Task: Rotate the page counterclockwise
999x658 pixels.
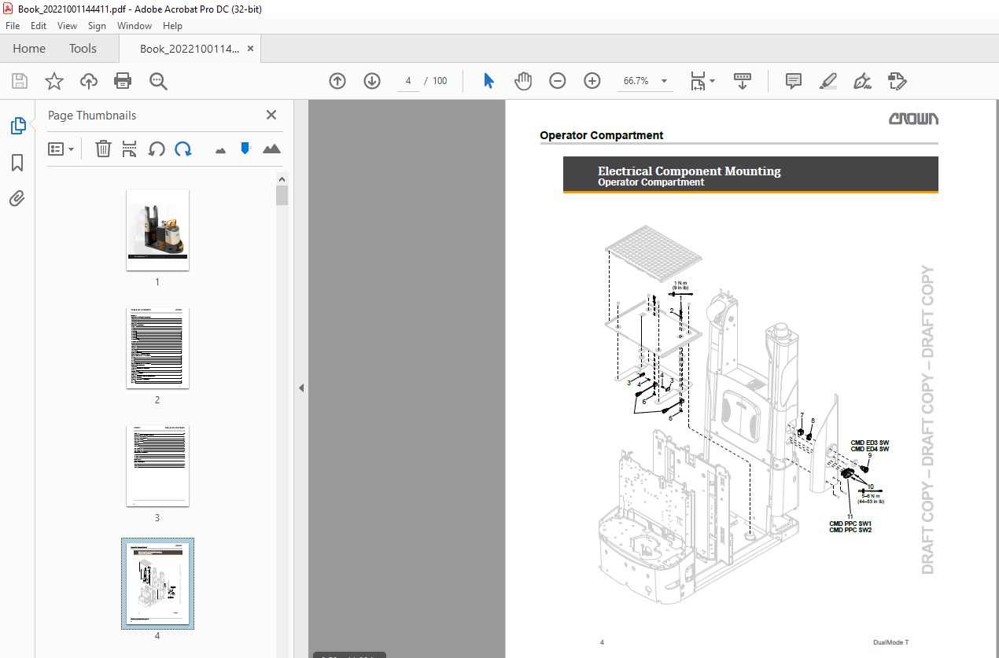Action: click(157, 149)
